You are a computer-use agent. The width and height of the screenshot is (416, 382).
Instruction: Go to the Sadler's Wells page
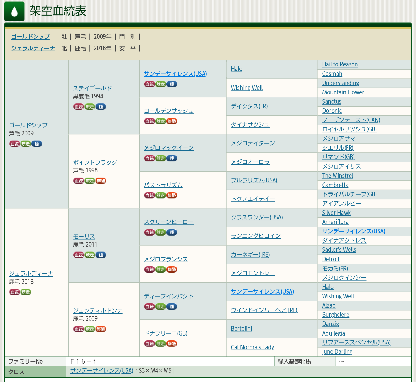339,250
